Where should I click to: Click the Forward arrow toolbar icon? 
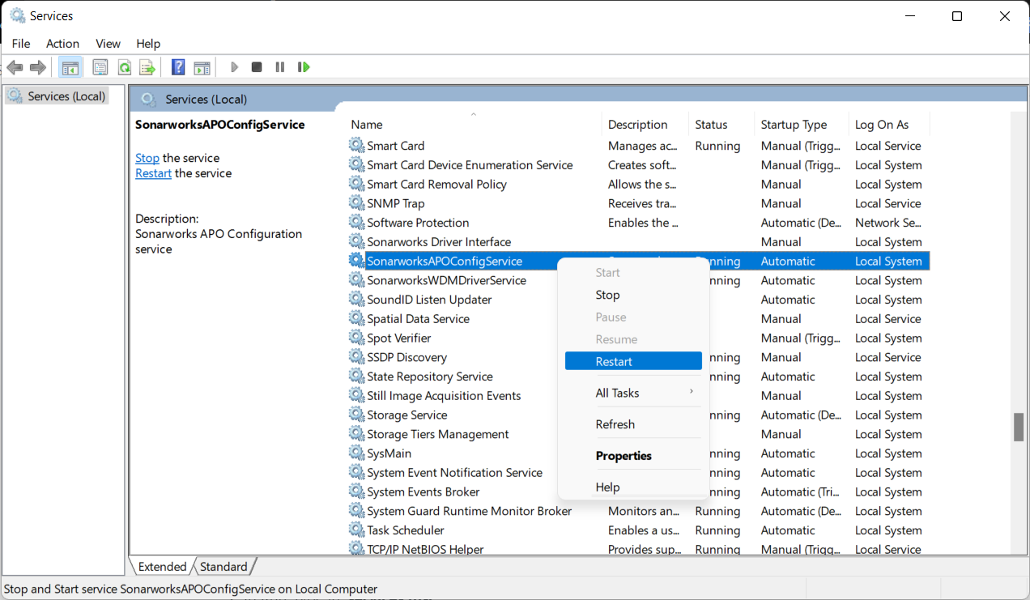click(37, 67)
